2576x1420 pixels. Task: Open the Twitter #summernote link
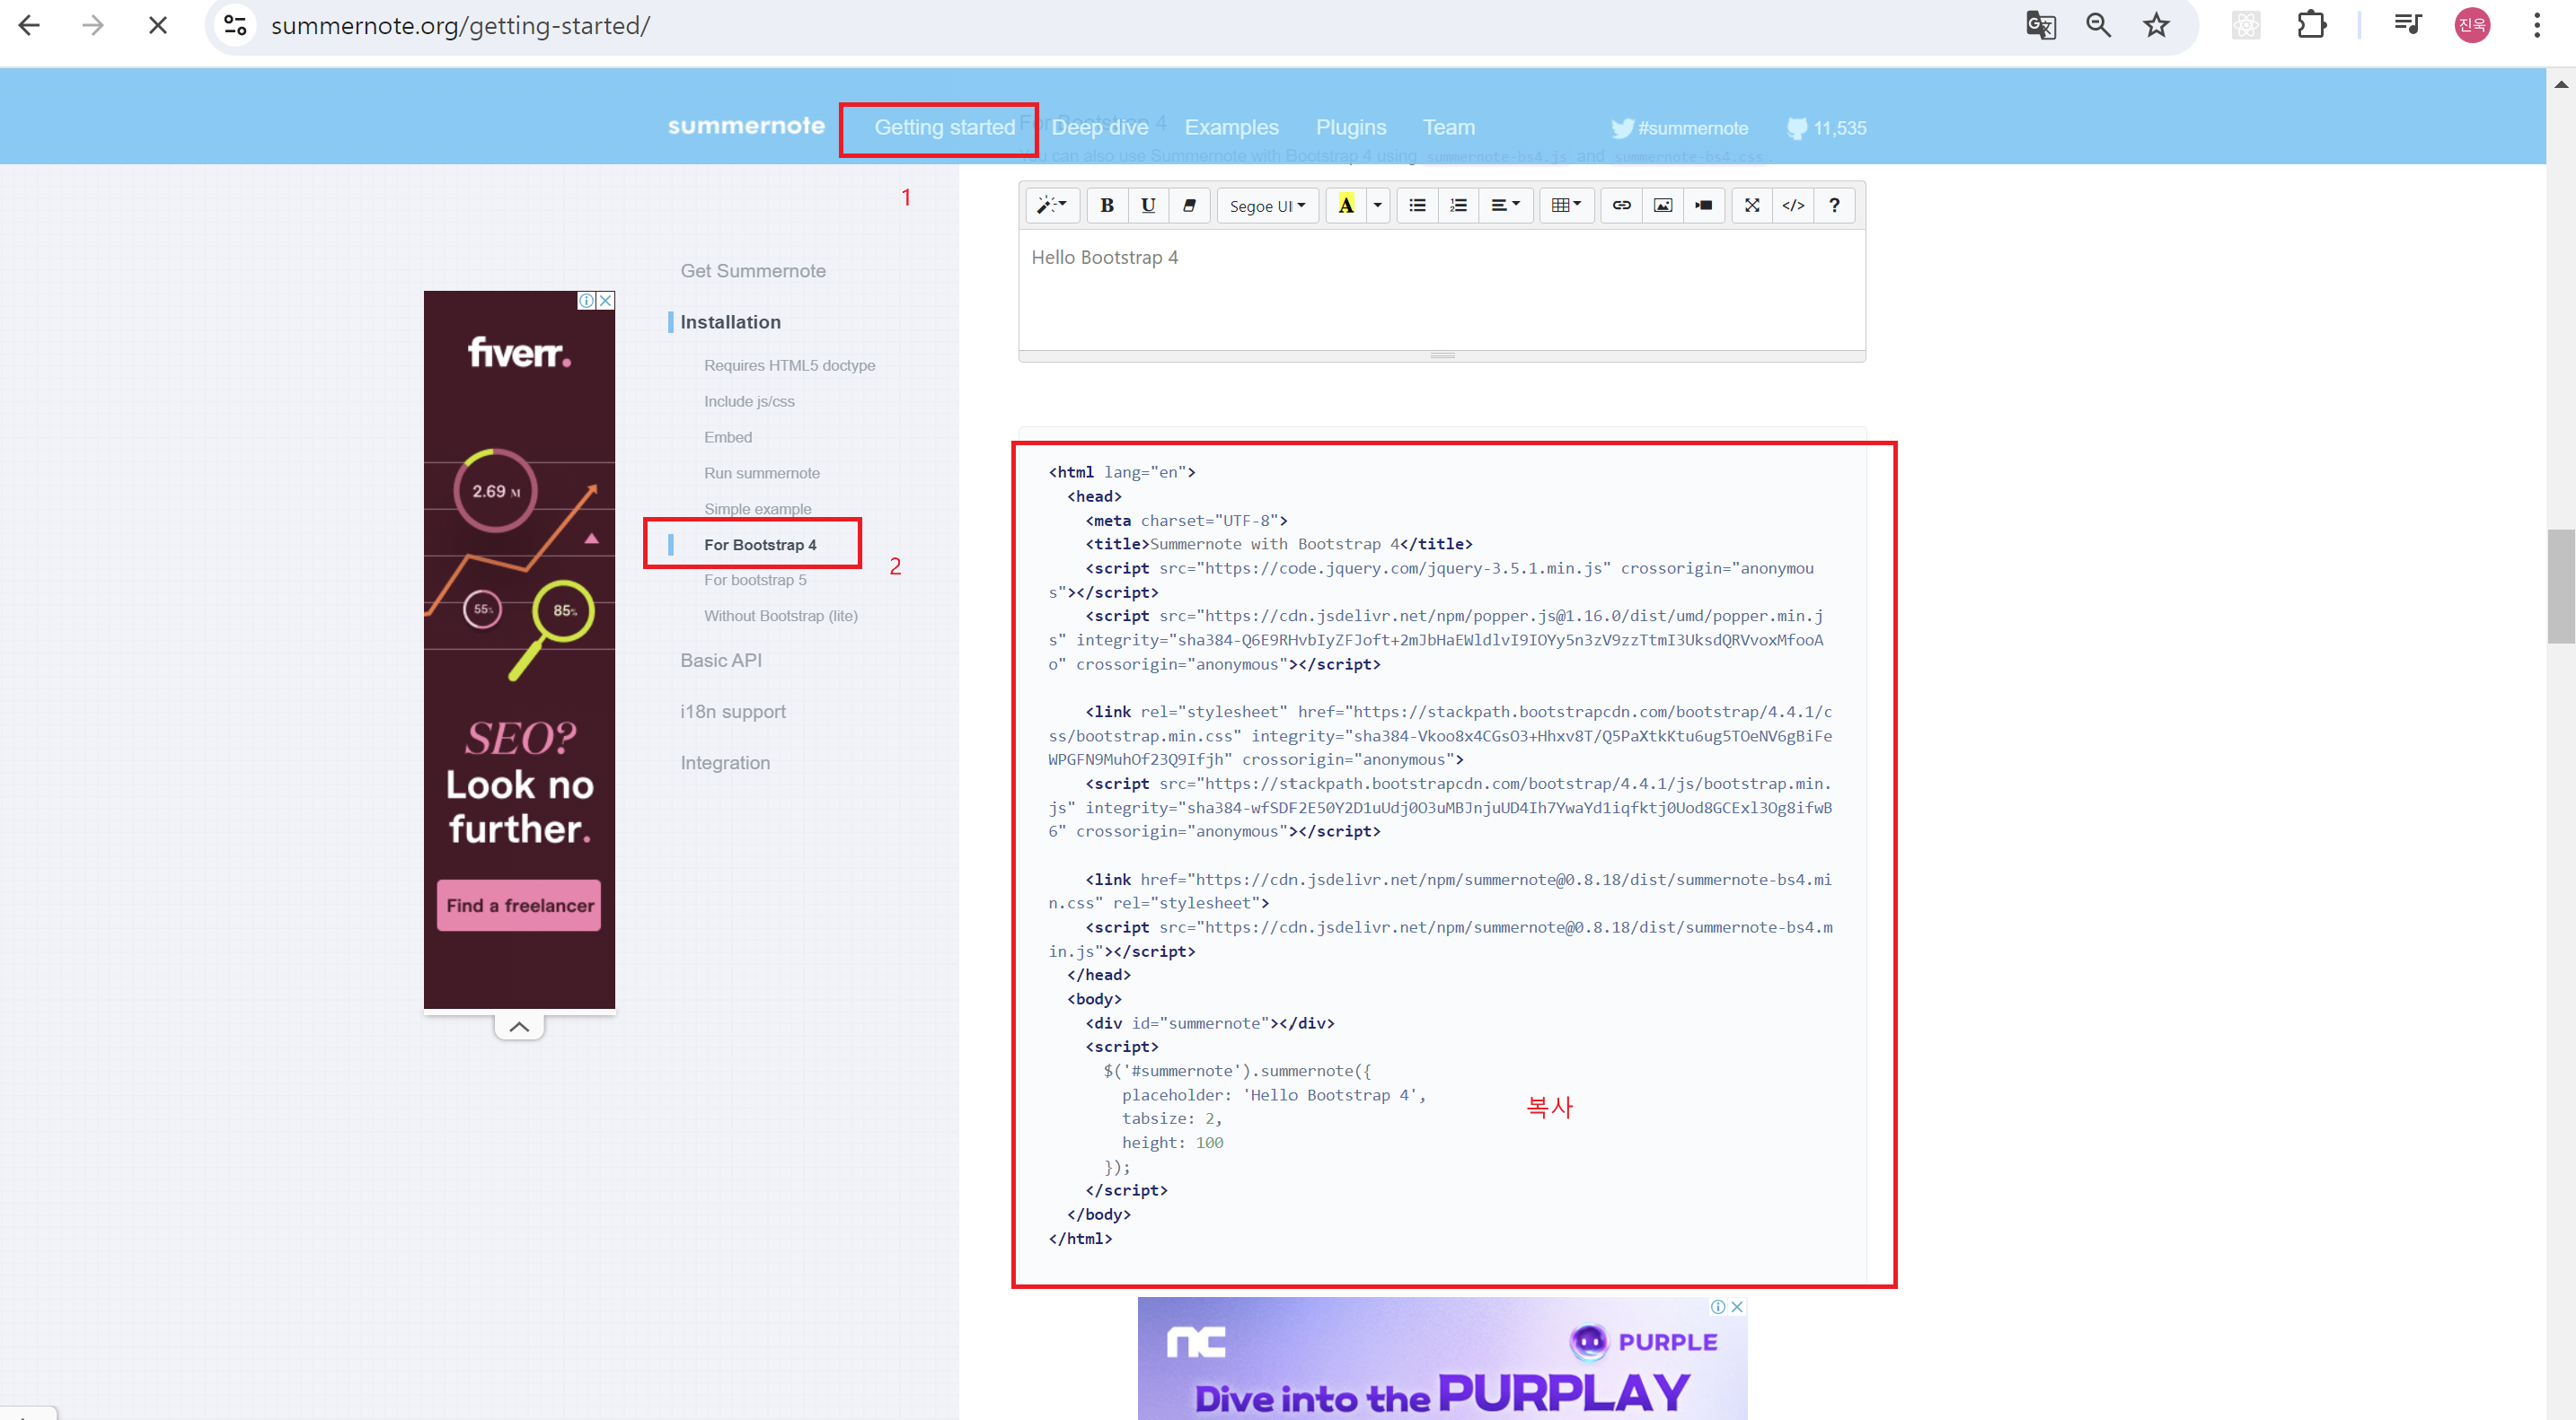click(1679, 128)
